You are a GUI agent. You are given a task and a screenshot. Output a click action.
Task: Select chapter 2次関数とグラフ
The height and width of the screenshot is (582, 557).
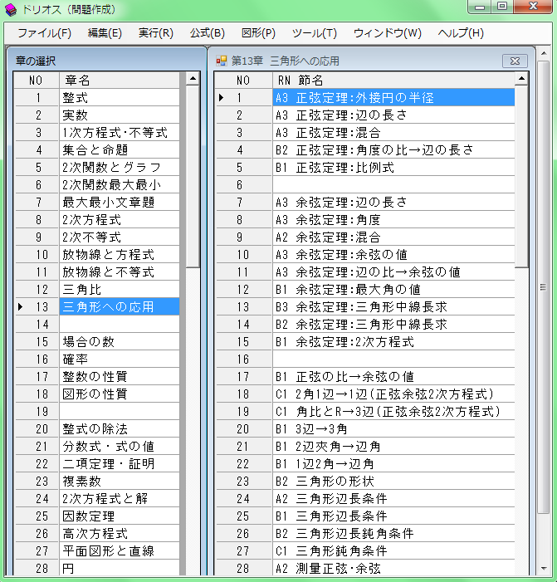(119, 168)
